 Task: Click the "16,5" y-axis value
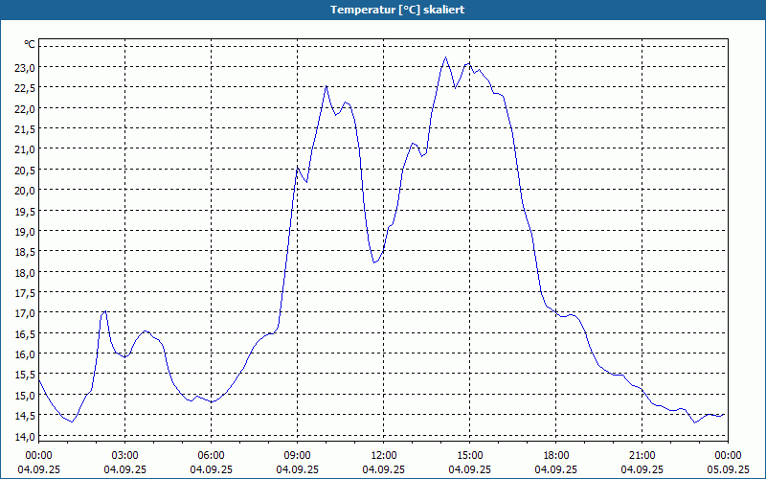(25, 333)
